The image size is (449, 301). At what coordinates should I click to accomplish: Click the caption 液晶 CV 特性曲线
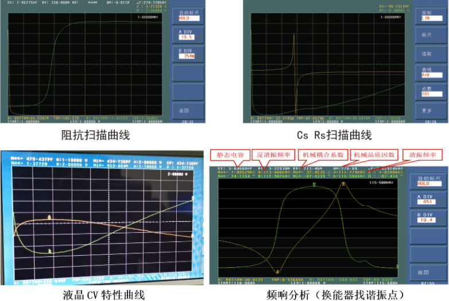[104, 295]
